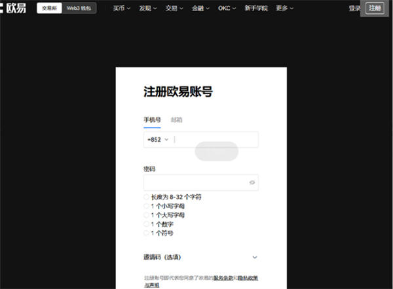Open the OKC dropdown menu
Image resolution: width=393 pixels, height=289 pixels.
pos(227,8)
